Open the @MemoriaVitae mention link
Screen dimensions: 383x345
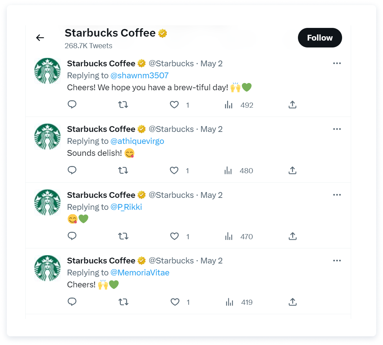[x=140, y=273]
